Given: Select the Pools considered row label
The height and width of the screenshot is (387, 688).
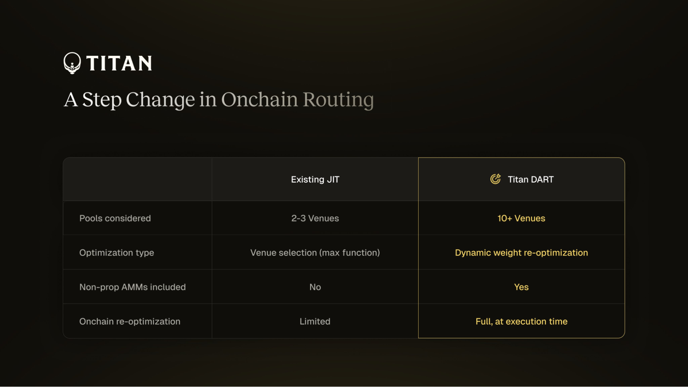Looking at the screenshot, I should pos(115,218).
